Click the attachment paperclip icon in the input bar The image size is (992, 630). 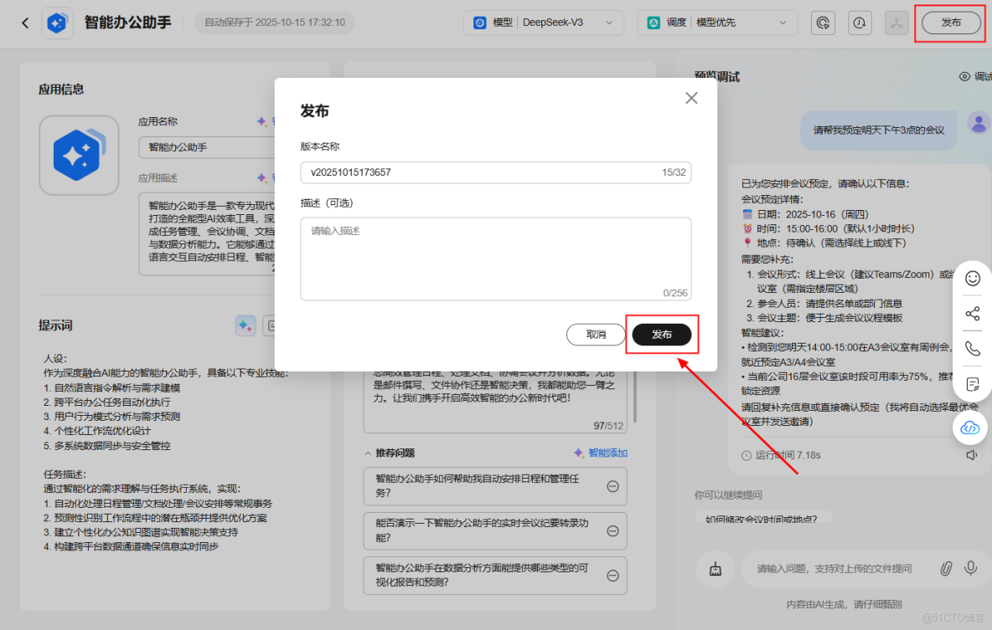tap(946, 568)
